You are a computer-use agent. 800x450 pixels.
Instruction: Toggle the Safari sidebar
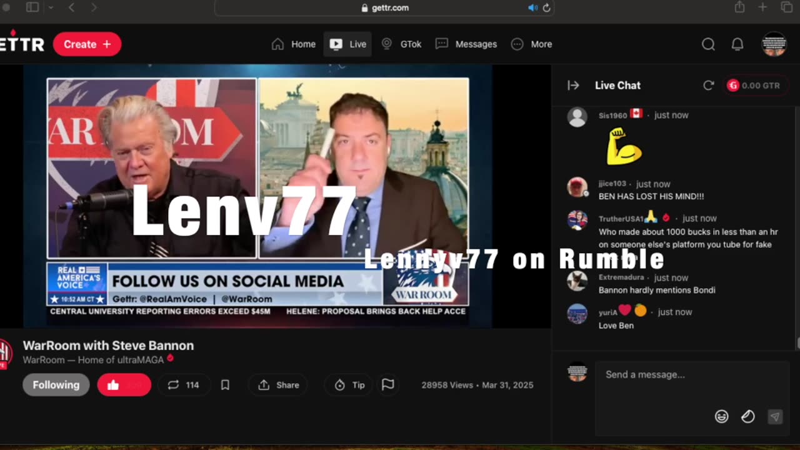[x=32, y=7]
